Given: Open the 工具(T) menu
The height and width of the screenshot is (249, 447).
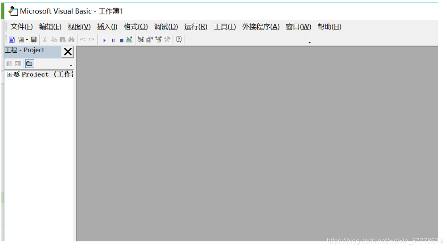Looking at the screenshot, I should click(225, 27).
